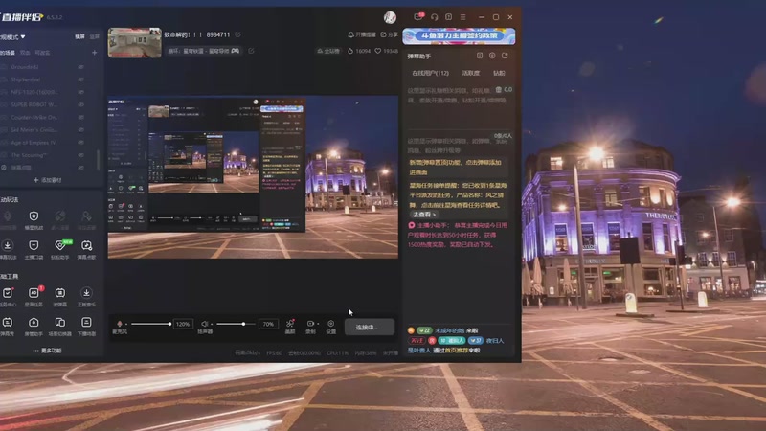
Task: Open the 正版音乐 licensed music download icon
Action: [86, 293]
